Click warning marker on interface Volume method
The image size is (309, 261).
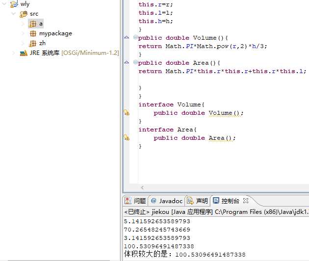(x=127, y=113)
